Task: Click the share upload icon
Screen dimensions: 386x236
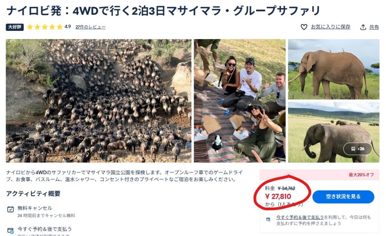Action: click(363, 27)
